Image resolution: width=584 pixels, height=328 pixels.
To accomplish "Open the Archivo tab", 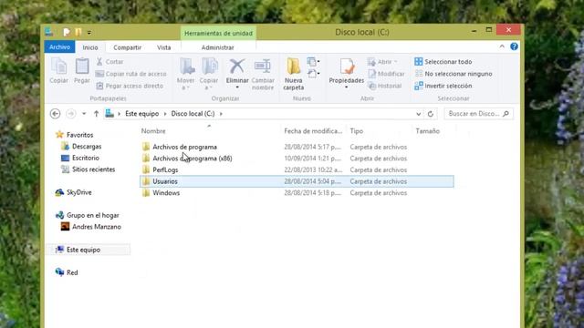I will pos(59,46).
